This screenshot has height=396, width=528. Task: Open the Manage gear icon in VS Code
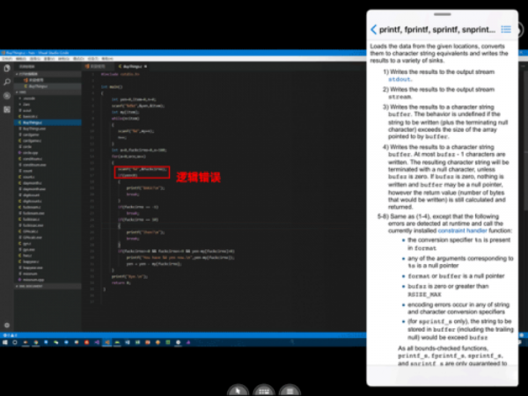pos(7,326)
